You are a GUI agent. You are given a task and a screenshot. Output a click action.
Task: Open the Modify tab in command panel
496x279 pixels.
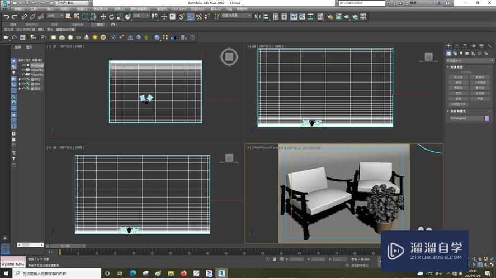[457, 46]
